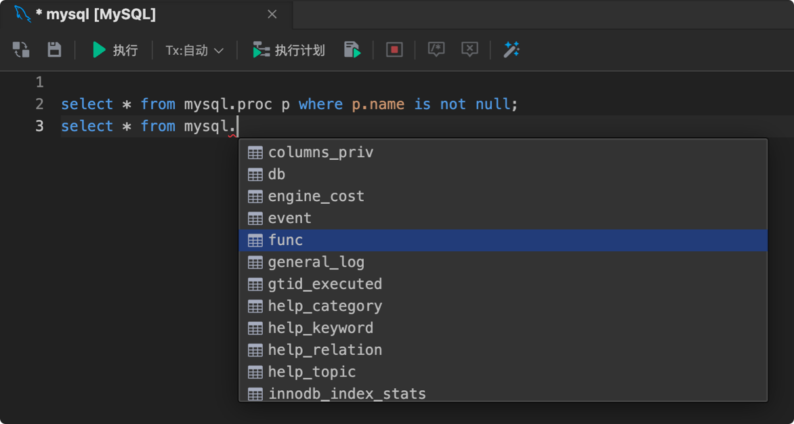The image size is (794, 424).
Task: Click the boxed [x] icon in the toolbar
Action: point(469,49)
